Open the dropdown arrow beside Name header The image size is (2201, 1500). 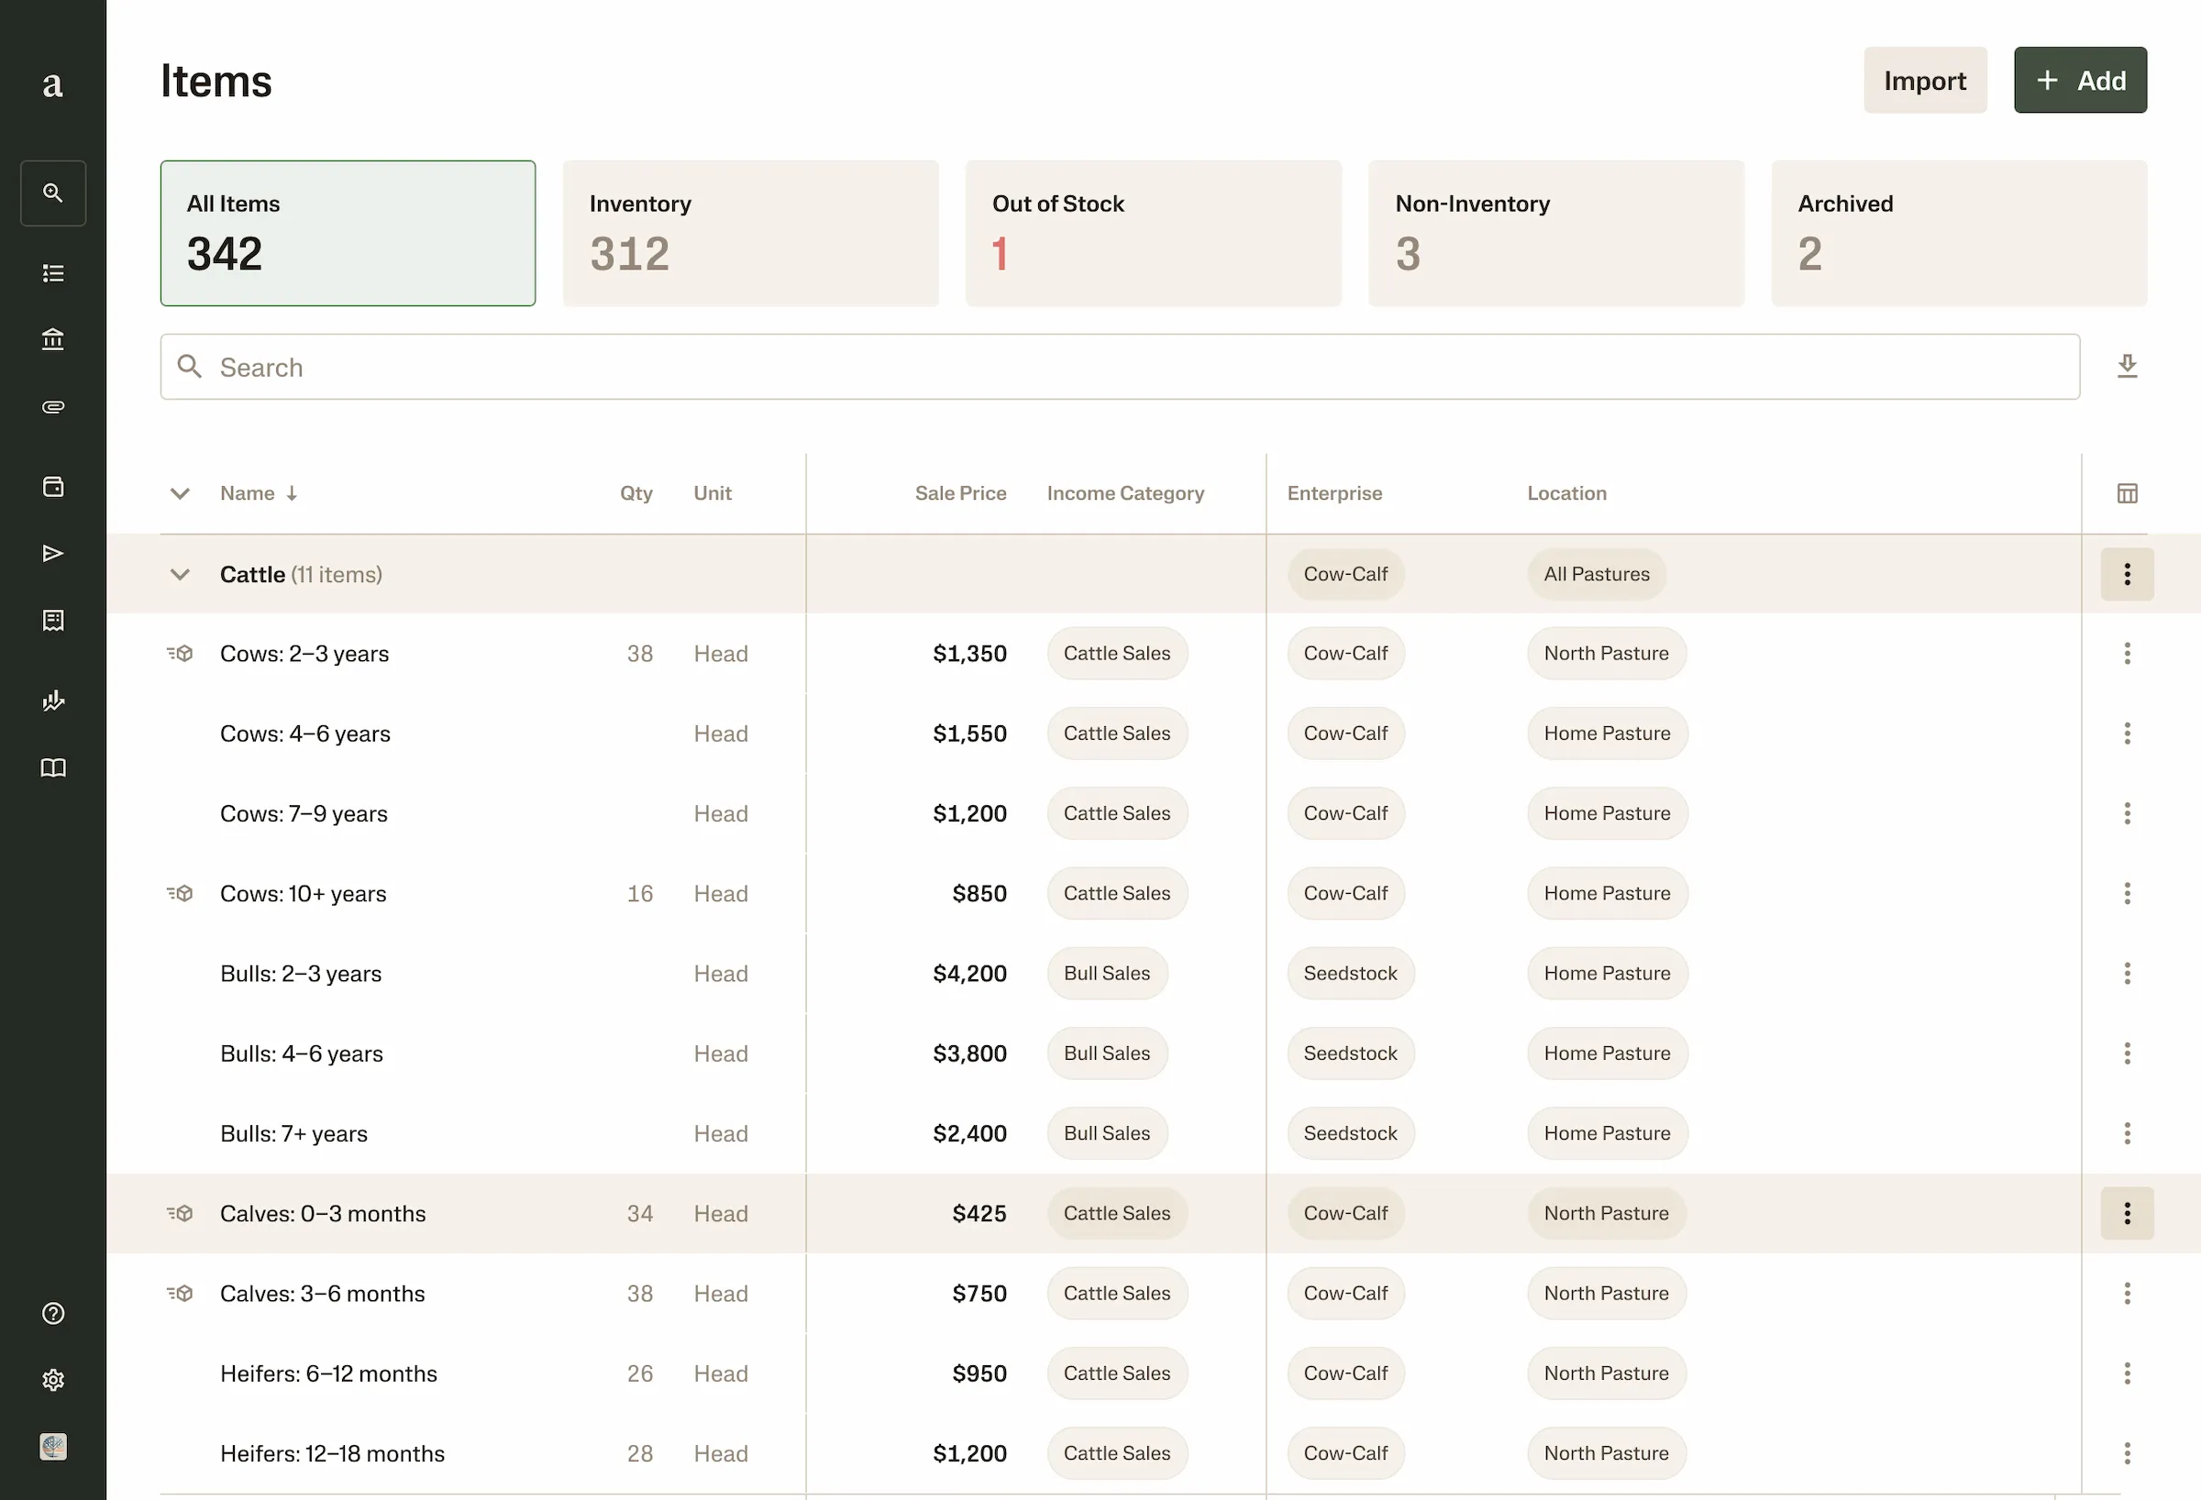179,492
